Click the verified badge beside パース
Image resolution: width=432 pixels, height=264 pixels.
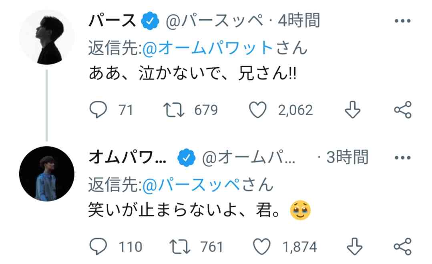150,22
